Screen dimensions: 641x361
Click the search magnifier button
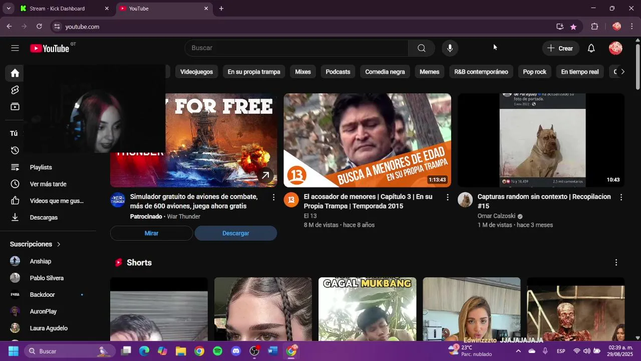[x=422, y=48]
